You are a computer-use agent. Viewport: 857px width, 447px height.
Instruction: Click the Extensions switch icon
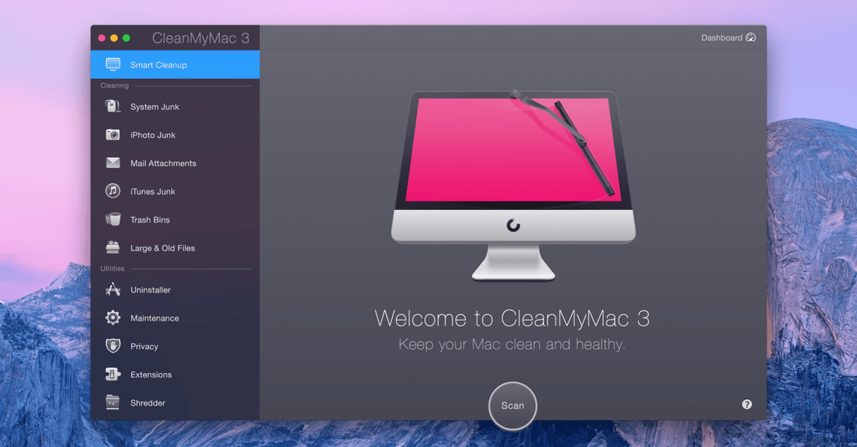[x=113, y=374]
